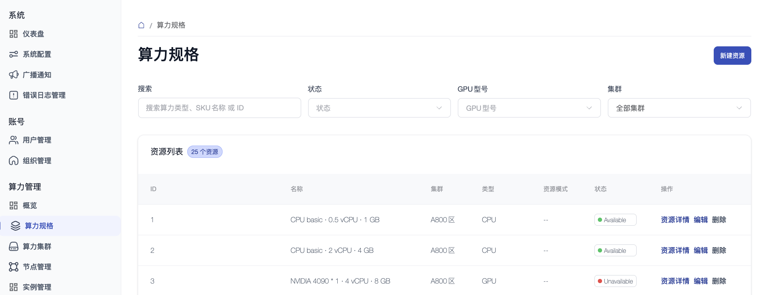The image size is (759, 295).
Task: Expand the GPU 型号 dropdown
Action: [x=529, y=108]
